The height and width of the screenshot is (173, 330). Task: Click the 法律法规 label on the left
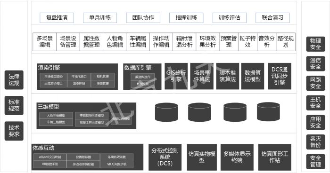[14, 80]
